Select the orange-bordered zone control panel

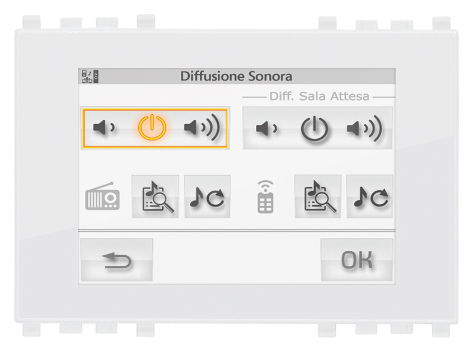click(x=155, y=128)
